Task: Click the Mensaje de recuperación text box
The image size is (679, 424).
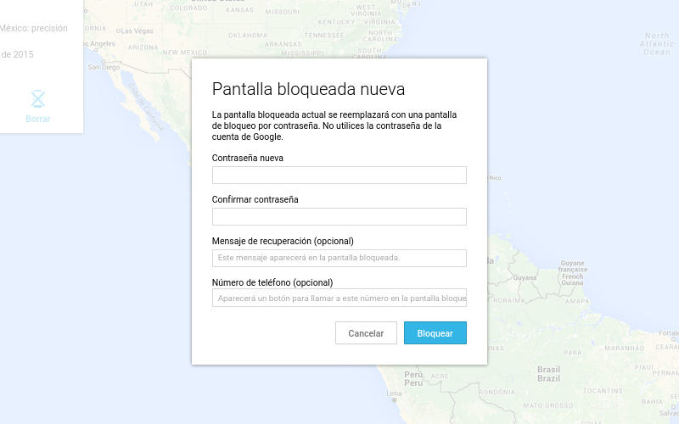Action: pos(339,258)
